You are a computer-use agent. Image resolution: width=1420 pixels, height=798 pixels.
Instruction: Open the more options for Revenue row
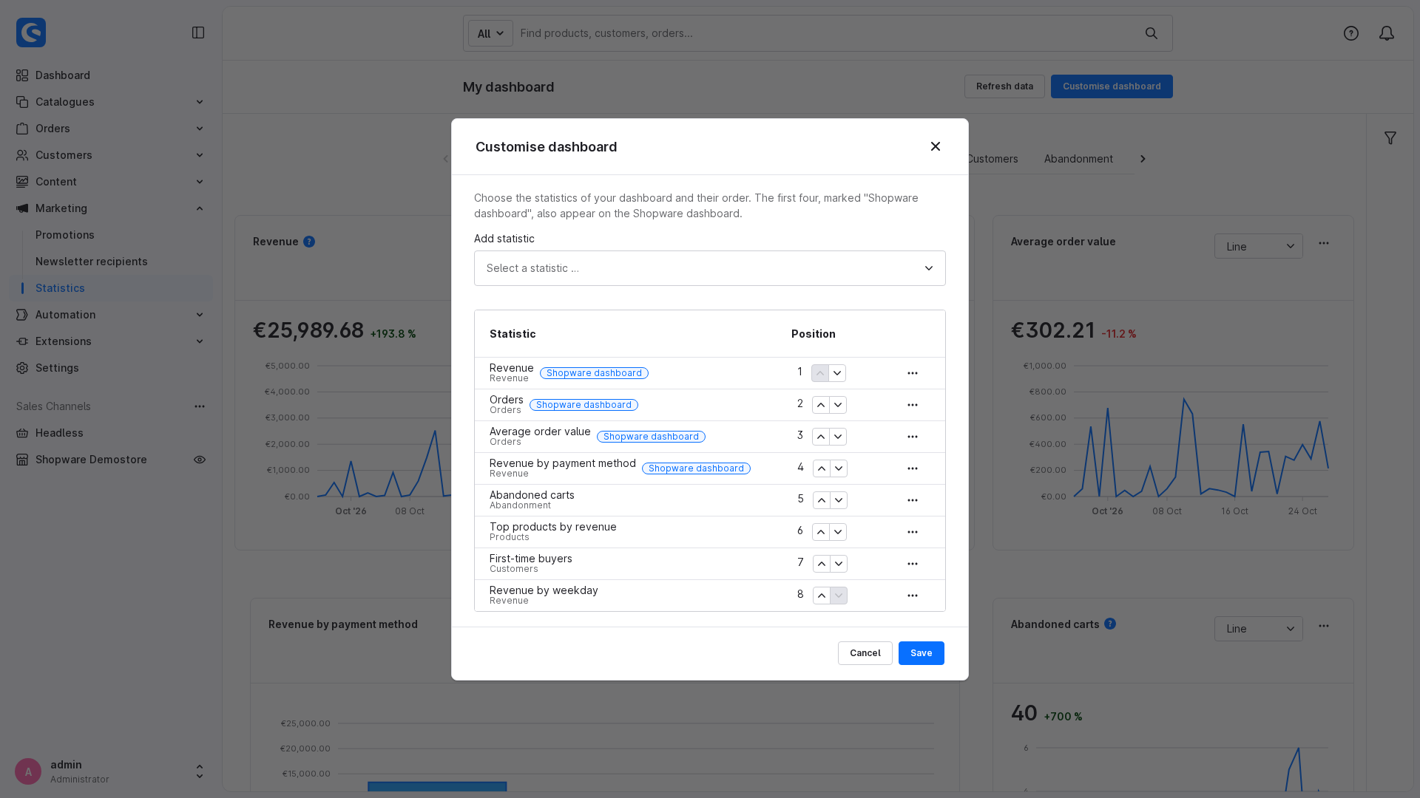913,373
